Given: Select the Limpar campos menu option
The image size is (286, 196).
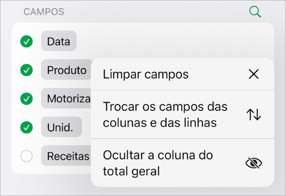Looking at the screenshot, I should click(x=146, y=74).
